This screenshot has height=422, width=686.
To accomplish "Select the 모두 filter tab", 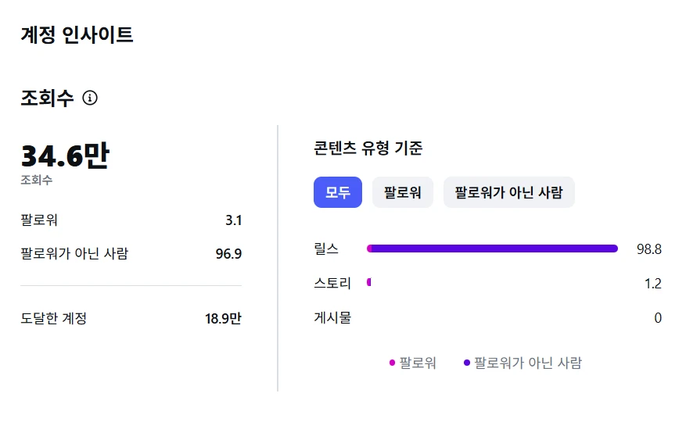I will [x=338, y=192].
